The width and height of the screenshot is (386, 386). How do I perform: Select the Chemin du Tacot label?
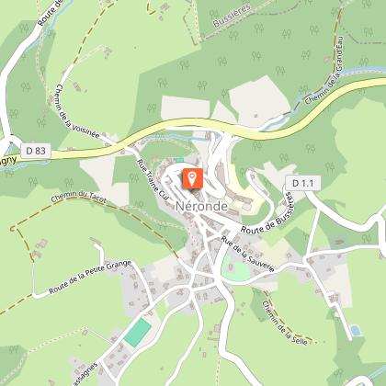click(79, 197)
